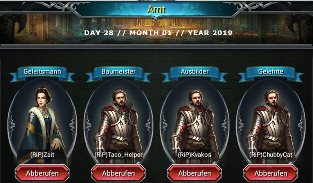Click the Geleitsmann ribbon banner
The image size is (313, 183).
[x=42, y=74]
